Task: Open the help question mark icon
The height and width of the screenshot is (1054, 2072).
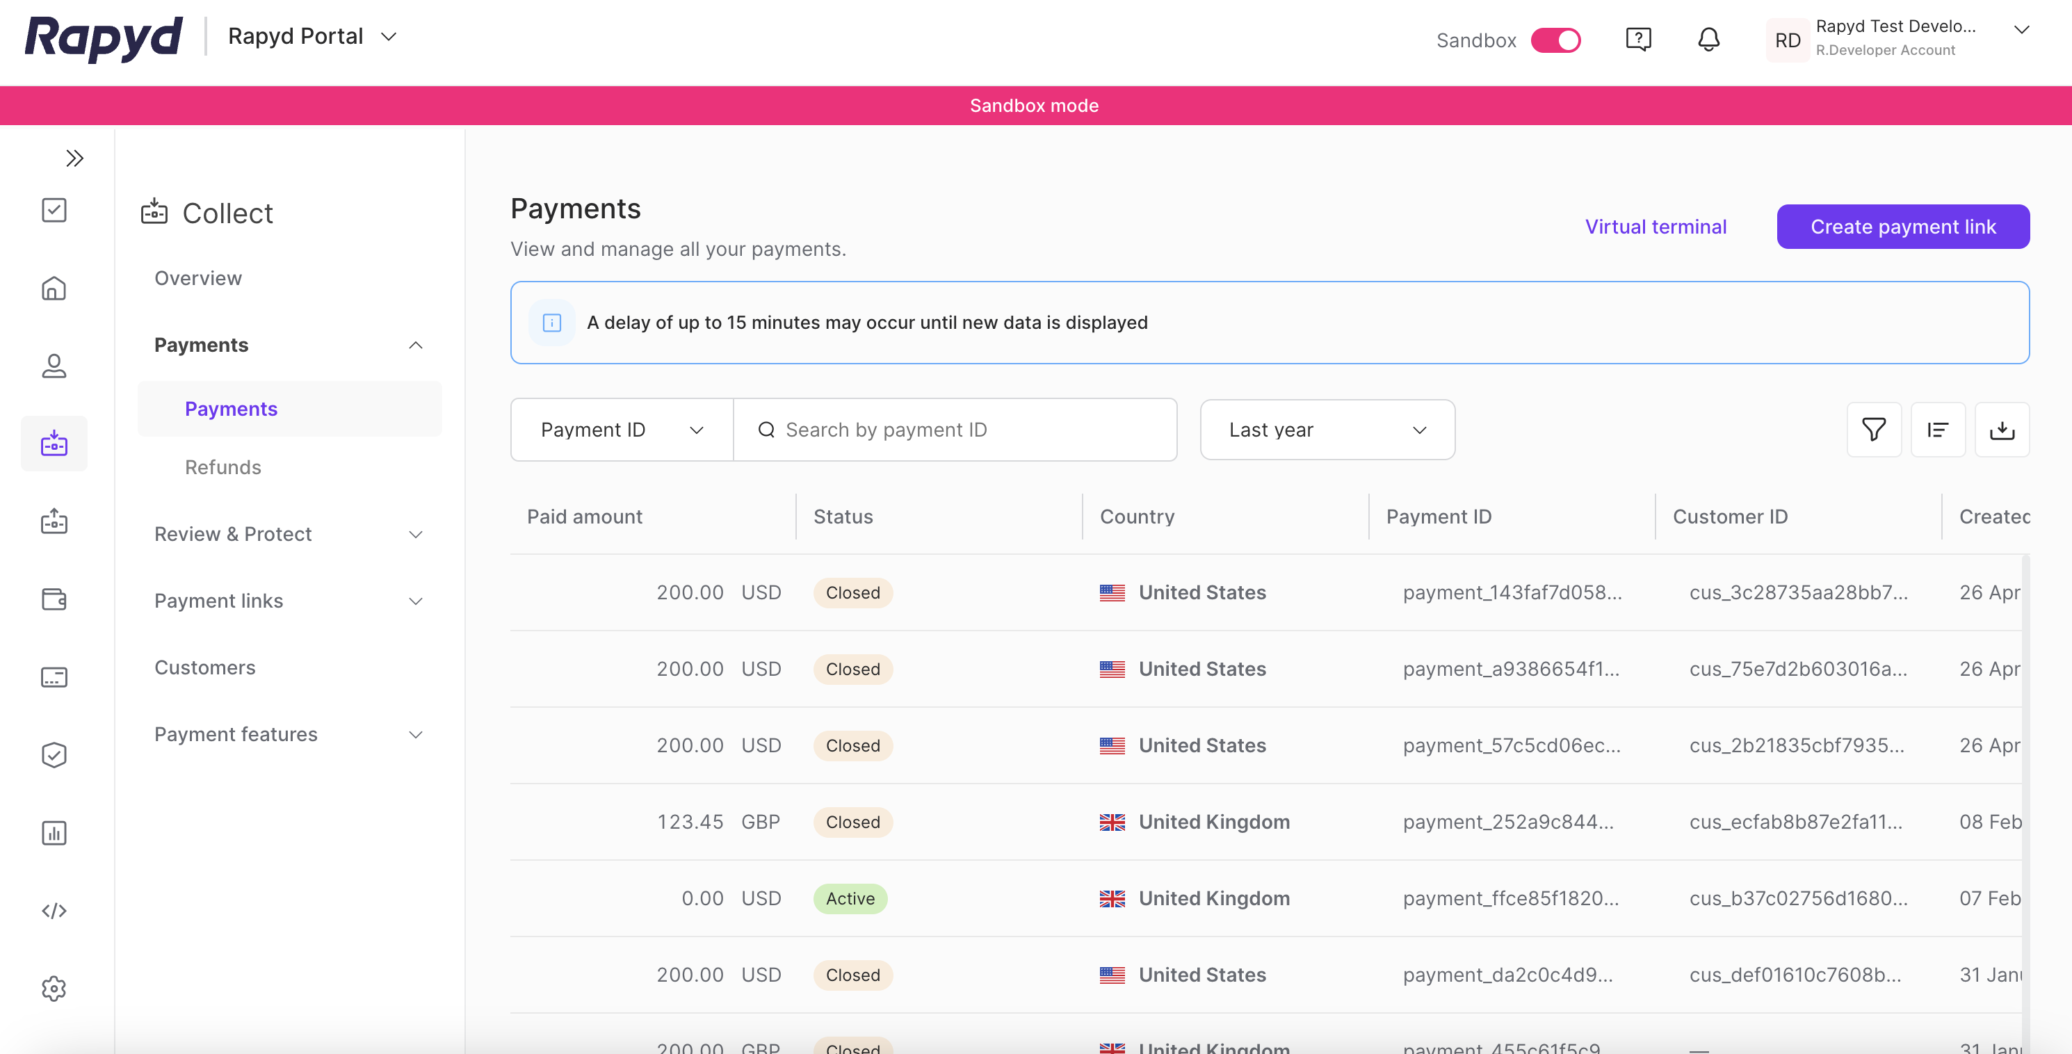Action: click(x=1638, y=40)
